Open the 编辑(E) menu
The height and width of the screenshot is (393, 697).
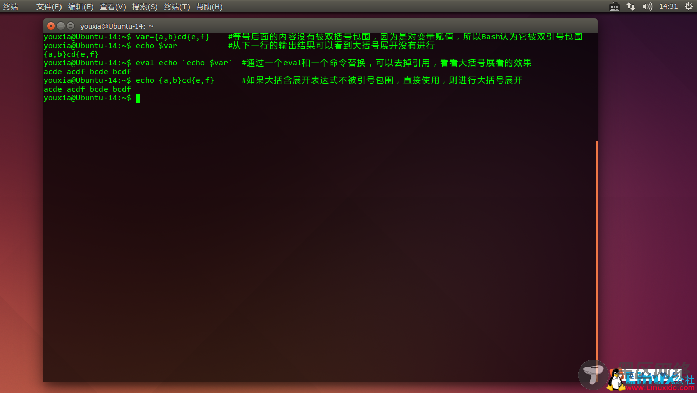coord(81,7)
